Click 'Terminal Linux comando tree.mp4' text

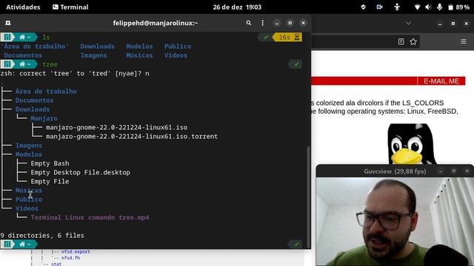click(x=90, y=217)
